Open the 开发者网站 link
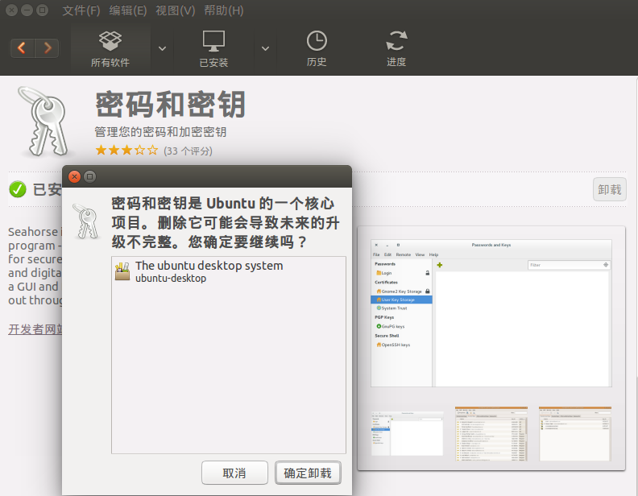Viewport: 638px width, 496px height. 35,329
